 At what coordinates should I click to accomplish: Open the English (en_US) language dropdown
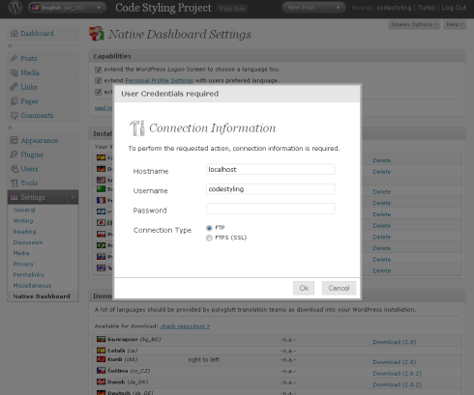click(67, 8)
